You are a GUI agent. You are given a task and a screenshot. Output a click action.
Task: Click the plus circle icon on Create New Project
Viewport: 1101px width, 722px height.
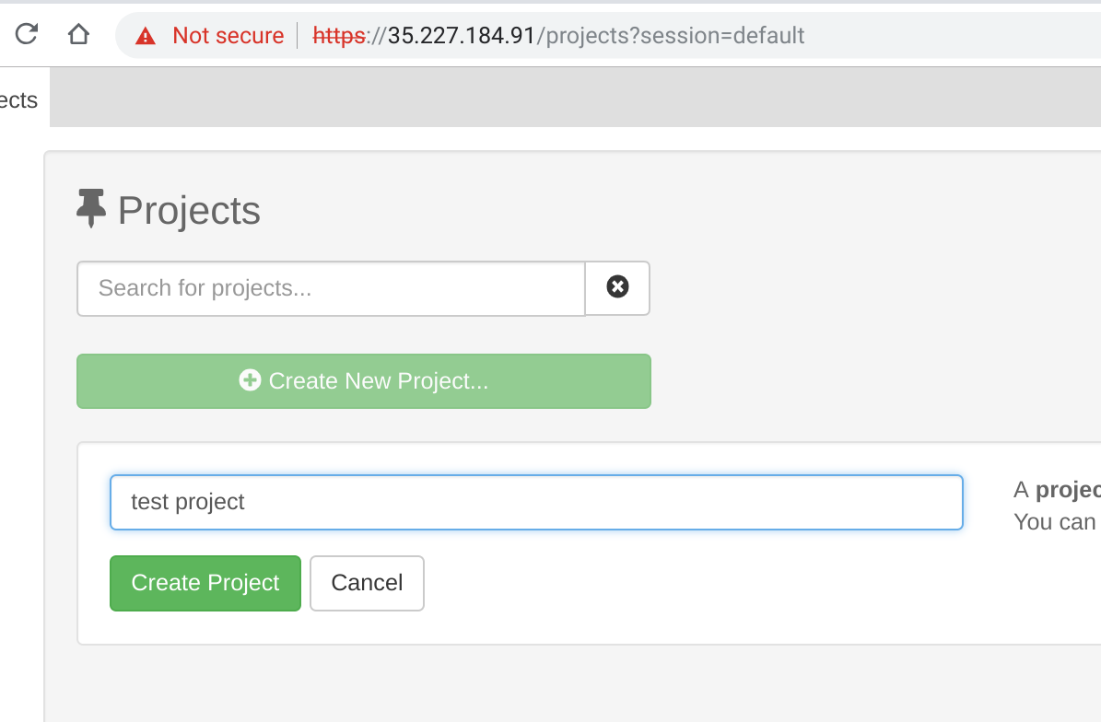pyautogui.click(x=250, y=380)
